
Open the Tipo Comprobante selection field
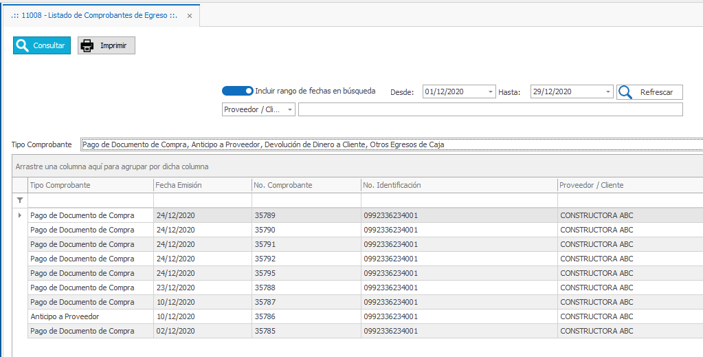point(390,144)
